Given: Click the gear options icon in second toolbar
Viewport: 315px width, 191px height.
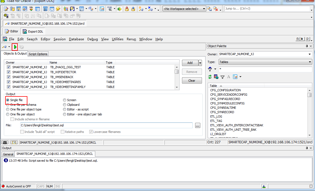Looking at the screenshot, I should click(x=6, y=16).
